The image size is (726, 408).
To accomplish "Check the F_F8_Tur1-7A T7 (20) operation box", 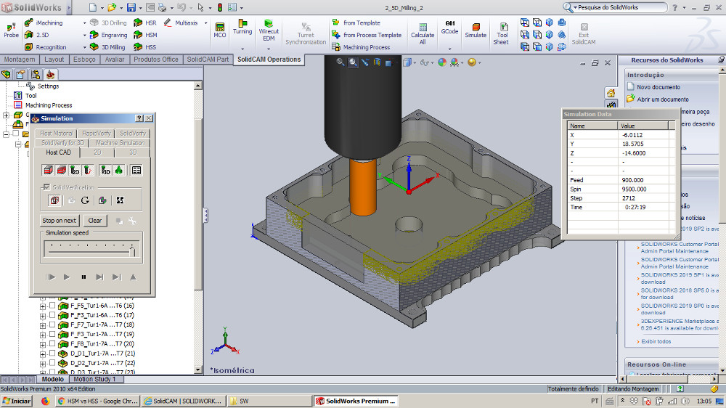I will (x=52, y=343).
